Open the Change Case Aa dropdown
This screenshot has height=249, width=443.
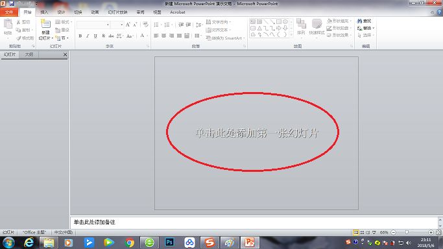130,36
